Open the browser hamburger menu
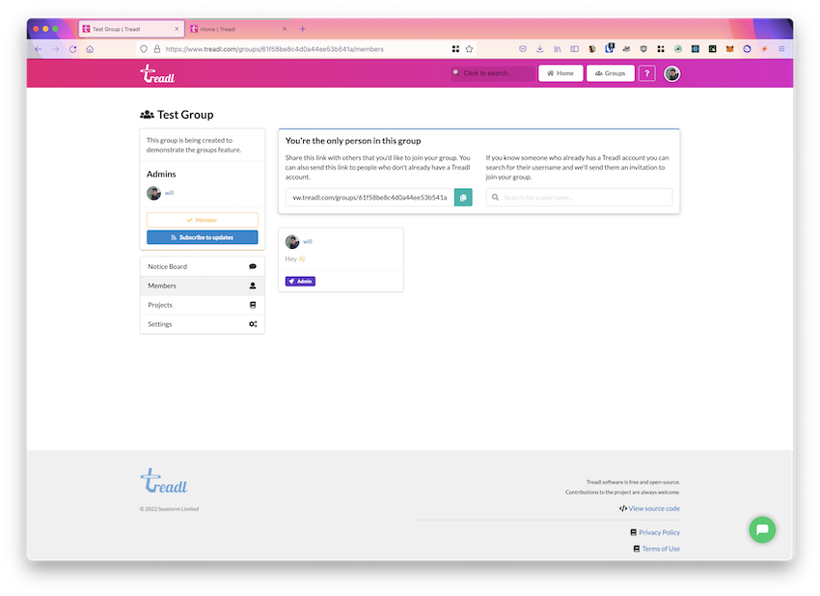The width and height of the screenshot is (820, 596). (x=781, y=49)
